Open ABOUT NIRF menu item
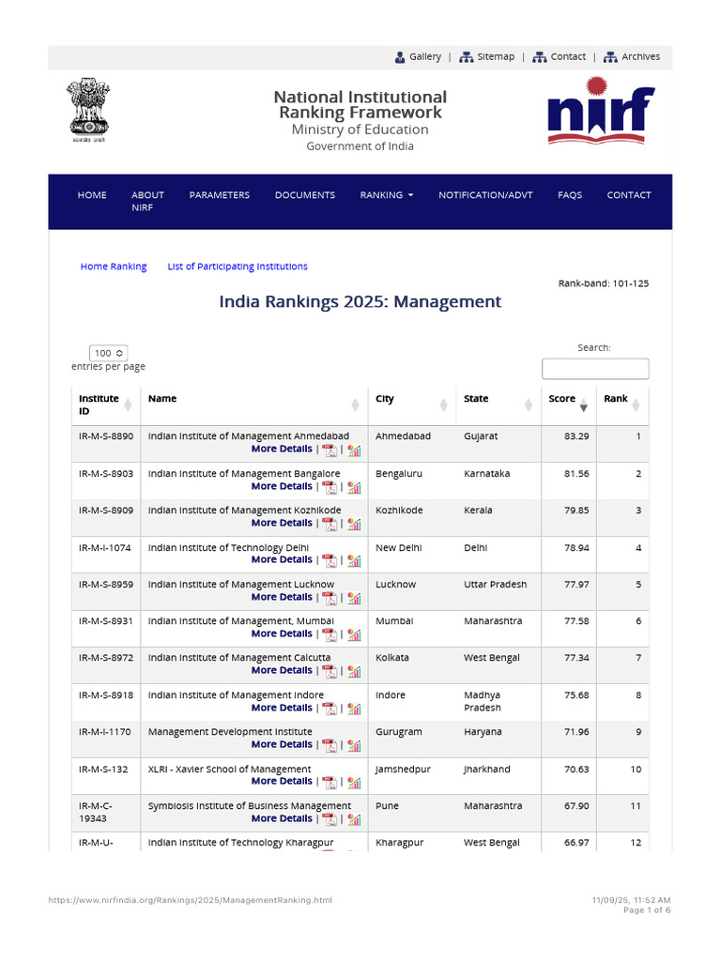 [147, 201]
